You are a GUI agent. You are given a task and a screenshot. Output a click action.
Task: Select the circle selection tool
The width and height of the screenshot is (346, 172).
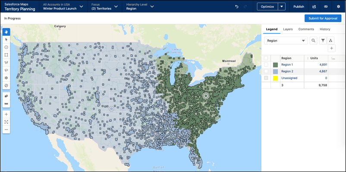coord(6,47)
